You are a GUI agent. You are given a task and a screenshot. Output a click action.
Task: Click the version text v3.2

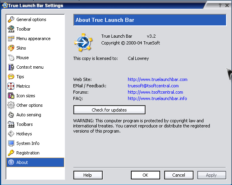point(151,36)
